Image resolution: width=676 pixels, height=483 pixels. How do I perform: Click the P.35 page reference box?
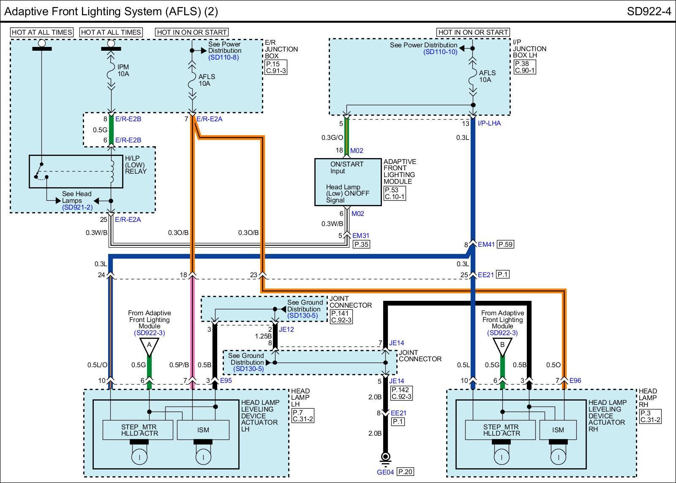pos(361,244)
